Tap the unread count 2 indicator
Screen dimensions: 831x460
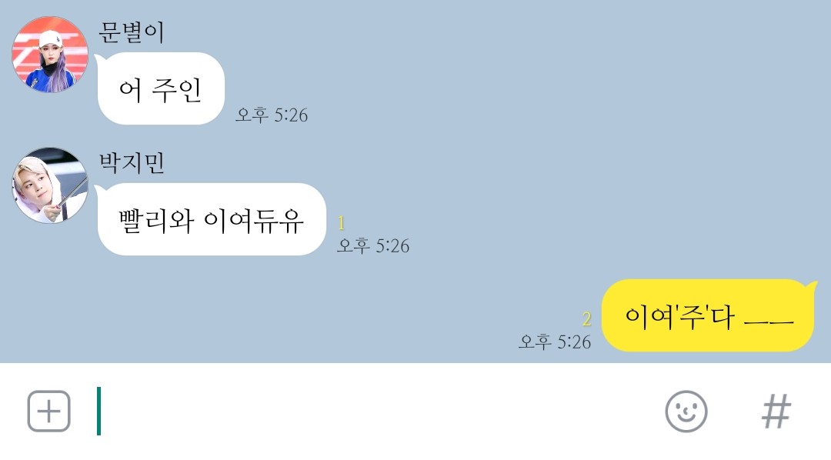coord(586,318)
